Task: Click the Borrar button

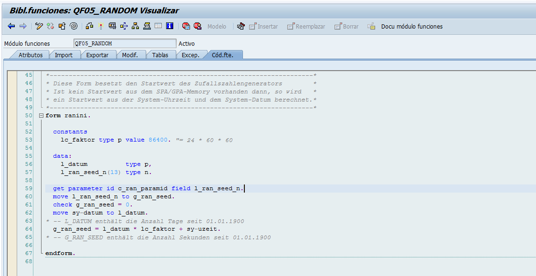Action: point(347,27)
